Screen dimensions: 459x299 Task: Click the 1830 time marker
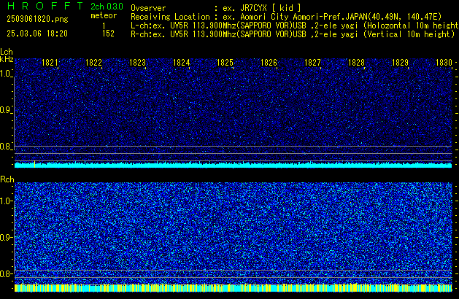pyautogui.click(x=444, y=63)
